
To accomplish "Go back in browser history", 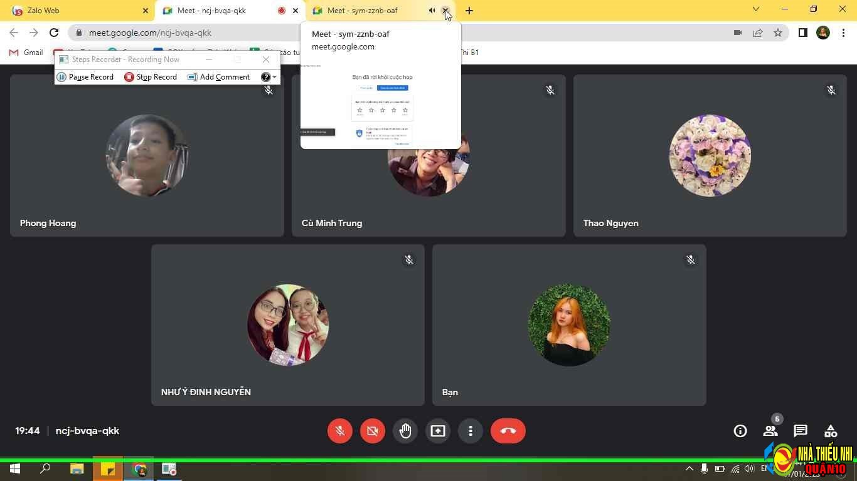I will click(x=14, y=33).
